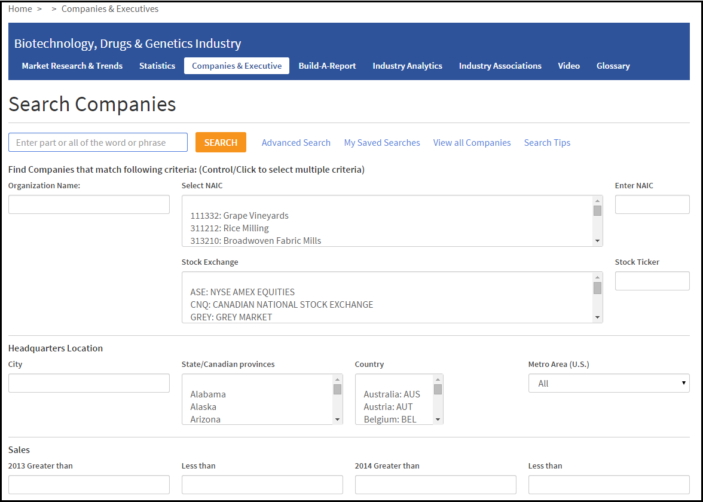Open Industry Associations tab

[x=500, y=66]
